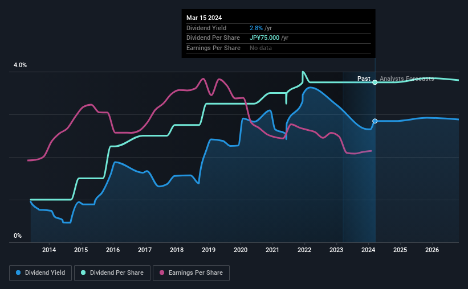Click the Mar 15 2024 tooltip date

coord(204,18)
